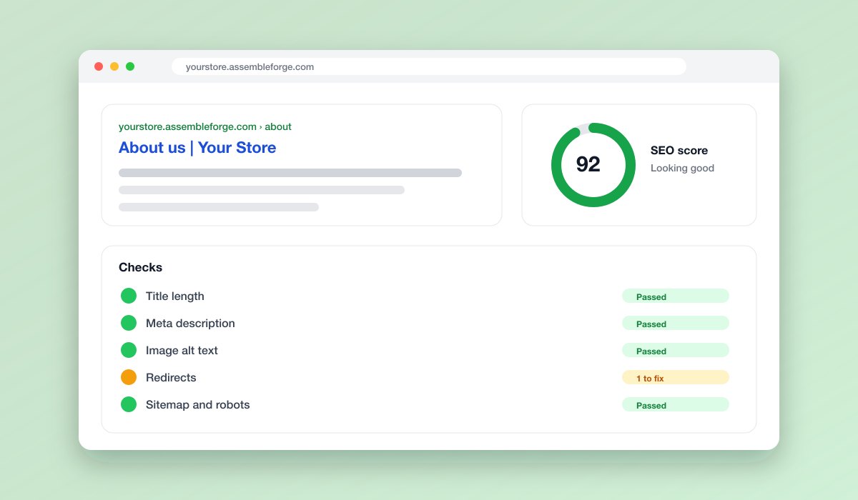The height and width of the screenshot is (500, 858).
Task: Click the SEO score ring showing 92
Action: click(x=593, y=165)
